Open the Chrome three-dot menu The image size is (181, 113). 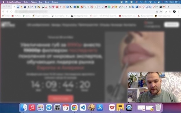[178, 12]
